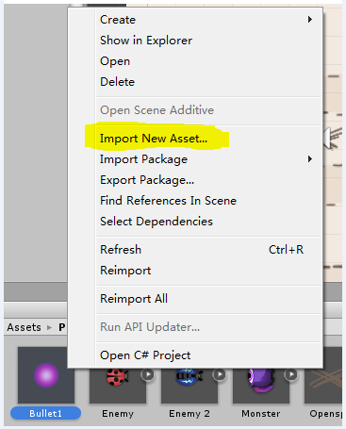Screen dimensions: 346x429
Task: Select the Bullet1 name label
Action: click(45, 413)
